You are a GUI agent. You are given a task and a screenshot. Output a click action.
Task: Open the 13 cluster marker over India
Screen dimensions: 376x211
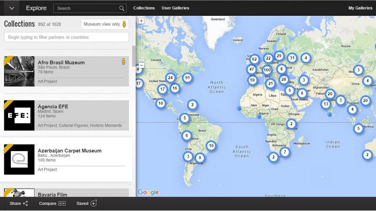pyautogui.click(x=326, y=104)
